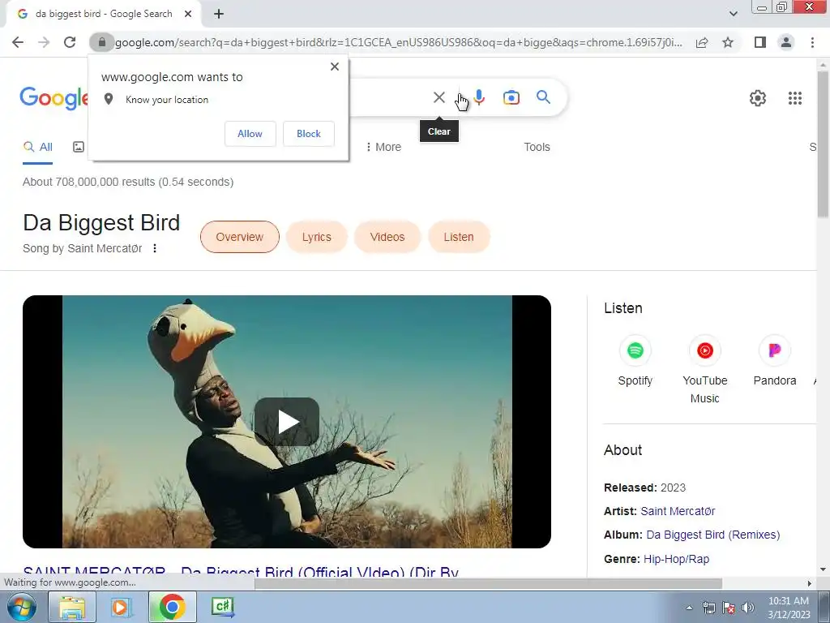Open the Windows Start menu
830x623 pixels.
point(21,607)
